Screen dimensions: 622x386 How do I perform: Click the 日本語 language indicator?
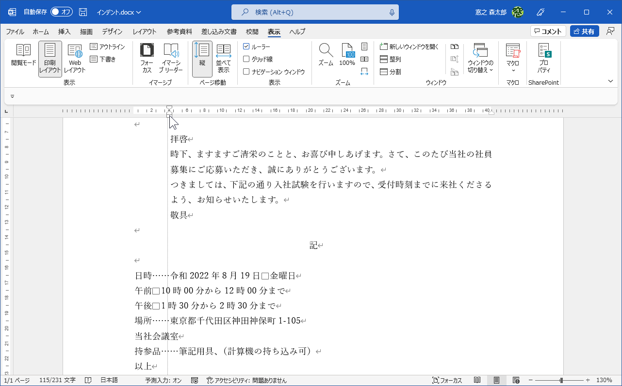[109, 380]
